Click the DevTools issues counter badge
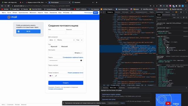Screen dimensions: 188x106 (176, 12)
